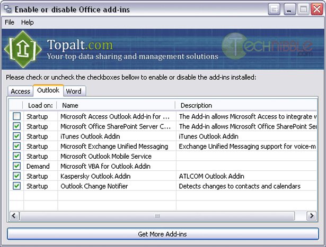Click the Topalt green logo icon
Viewport: 326px width, 247px height.
[x=23, y=49]
